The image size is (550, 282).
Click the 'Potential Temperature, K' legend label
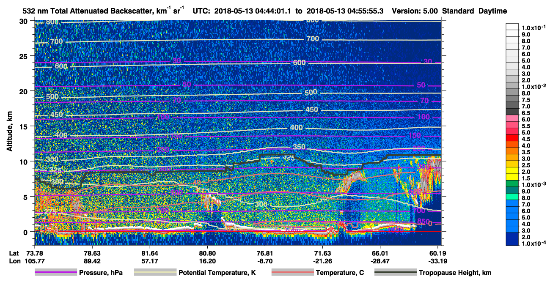[x=217, y=273]
